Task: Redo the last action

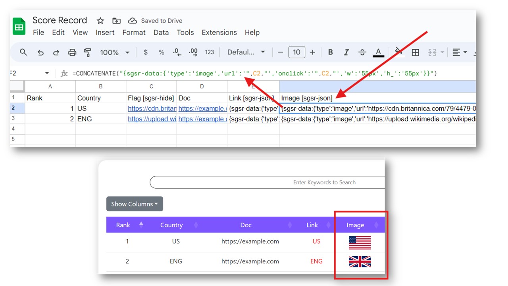Action: pyautogui.click(x=56, y=52)
